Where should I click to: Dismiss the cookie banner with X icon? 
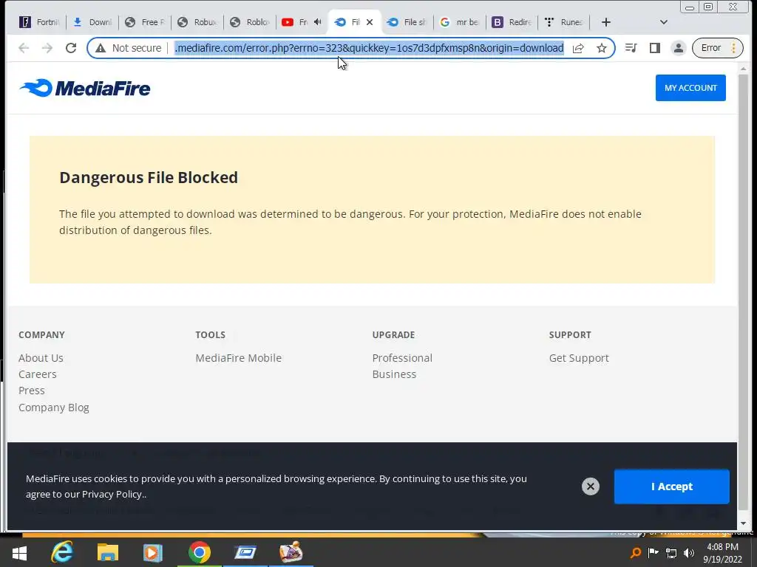pos(591,486)
